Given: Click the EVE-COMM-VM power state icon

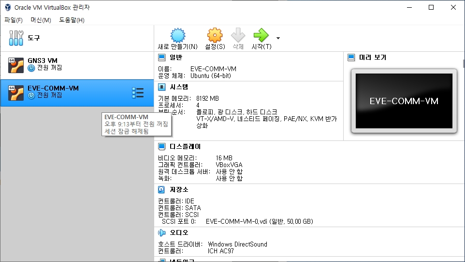Looking at the screenshot, I should point(31,96).
